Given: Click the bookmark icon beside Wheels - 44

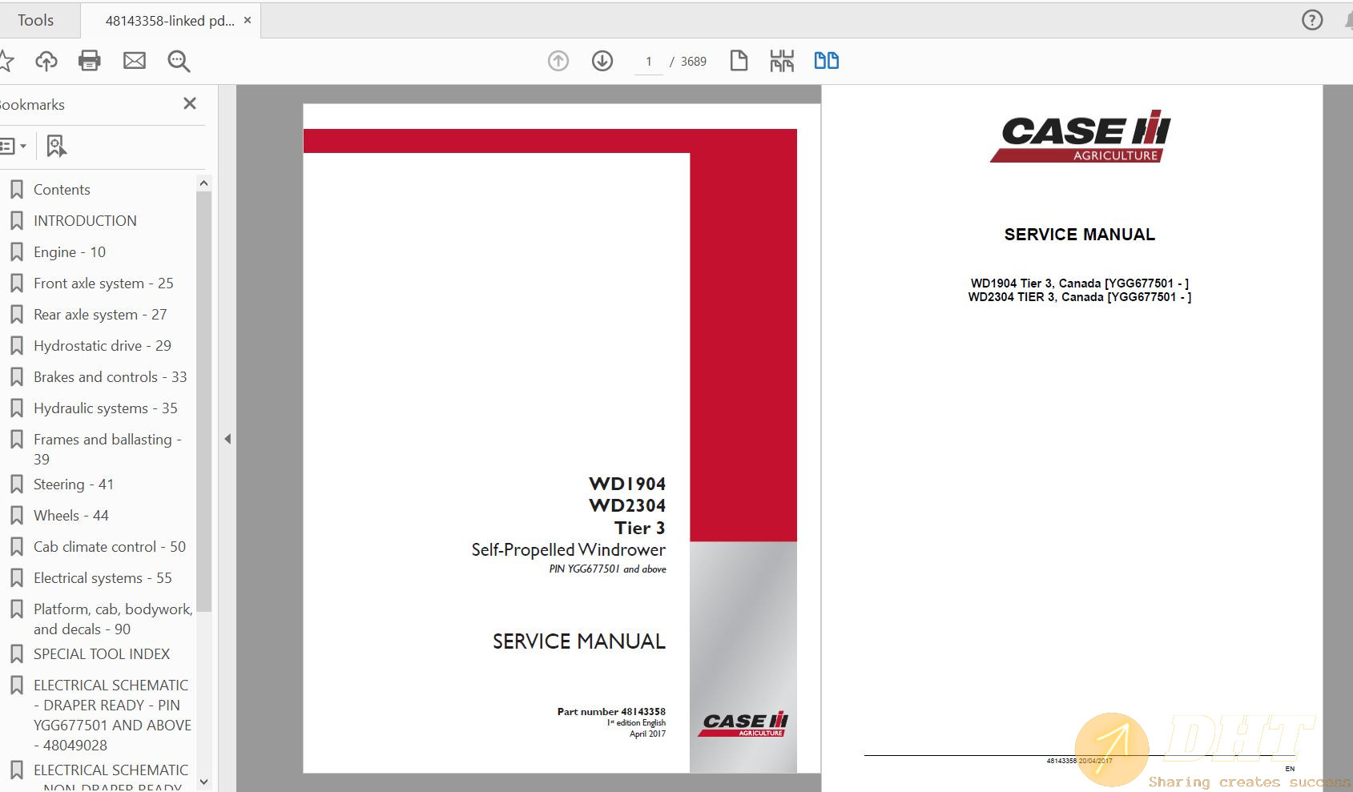Looking at the screenshot, I should pos(16,516).
